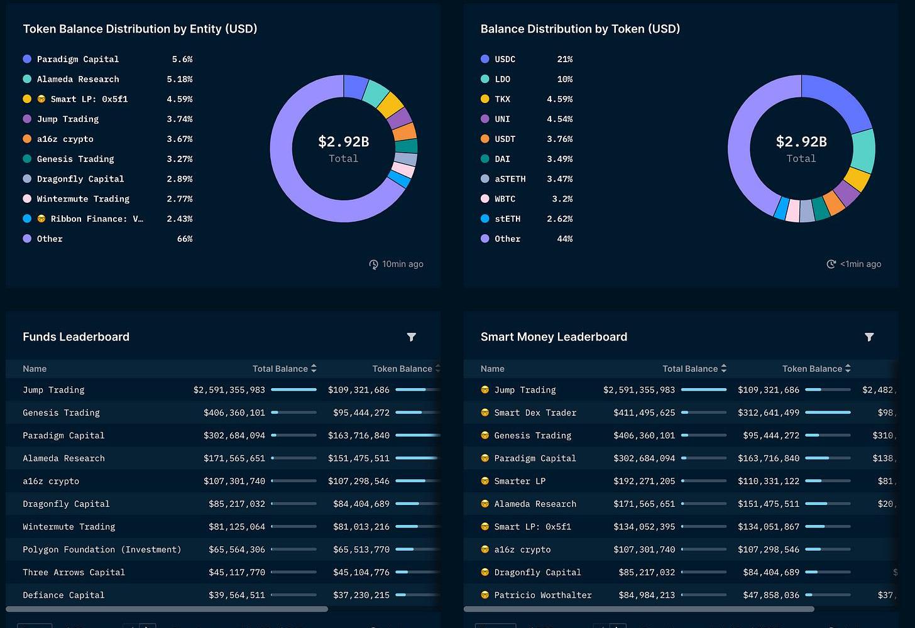
Task: Click $192,271,205 total balance cell
Action: pyautogui.click(x=644, y=481)
